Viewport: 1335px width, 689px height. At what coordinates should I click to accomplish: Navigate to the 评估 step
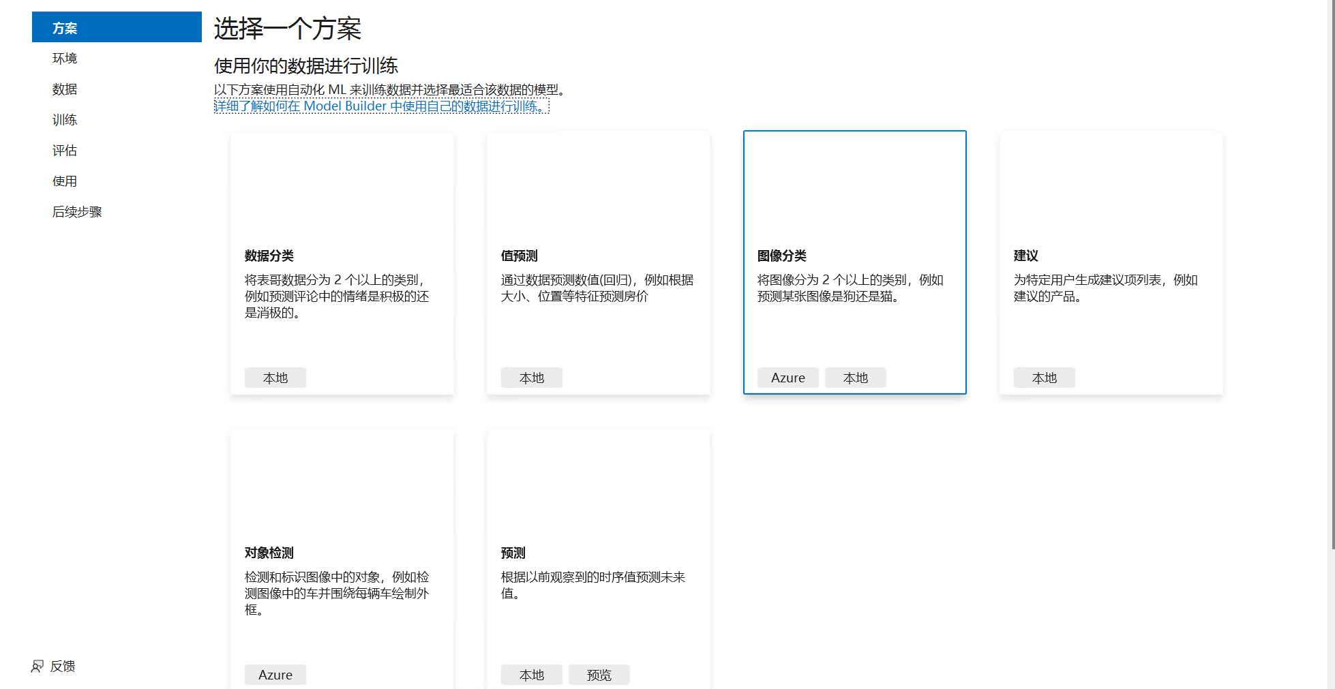64,150
